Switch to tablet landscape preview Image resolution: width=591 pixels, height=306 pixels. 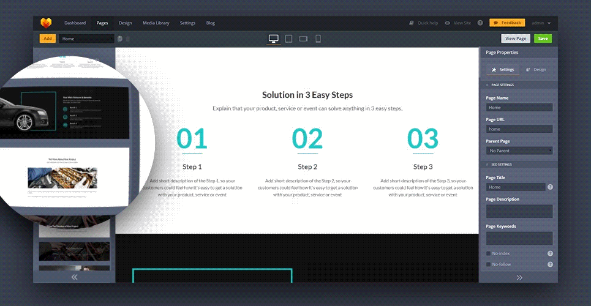click(x=303, y=39)
